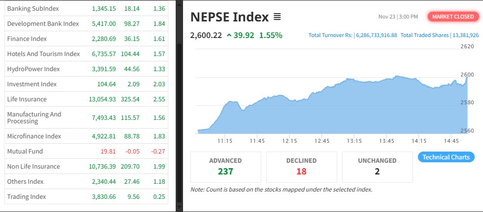Select Non Life Insurance index
Image resolution: width=483 pixels, height=212 pixels.
[33, 166]
